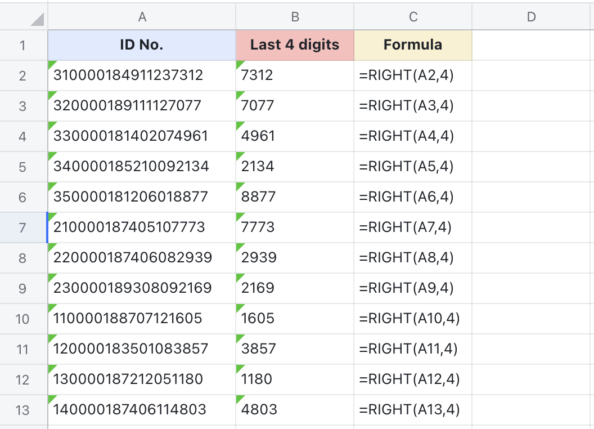Select row 1 header
This screenshot has height=429, width=594.
(22, 45)
